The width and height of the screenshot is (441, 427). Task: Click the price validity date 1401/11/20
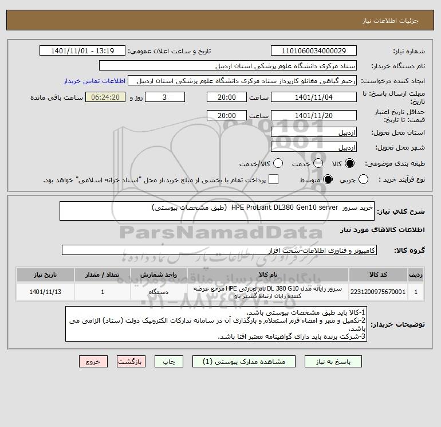click(314, 116)
